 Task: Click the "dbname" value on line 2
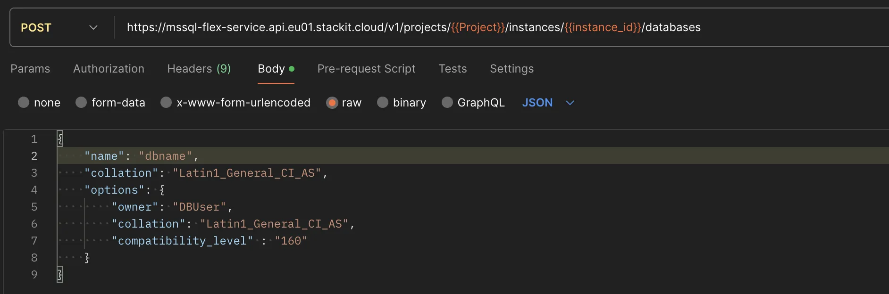(165, 156)
